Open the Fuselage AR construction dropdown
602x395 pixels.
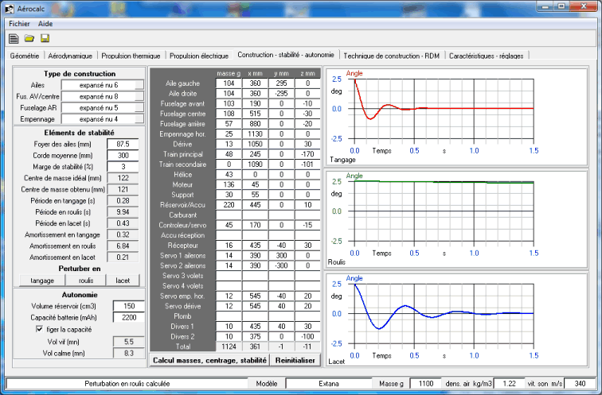click(x=103, y=107)
